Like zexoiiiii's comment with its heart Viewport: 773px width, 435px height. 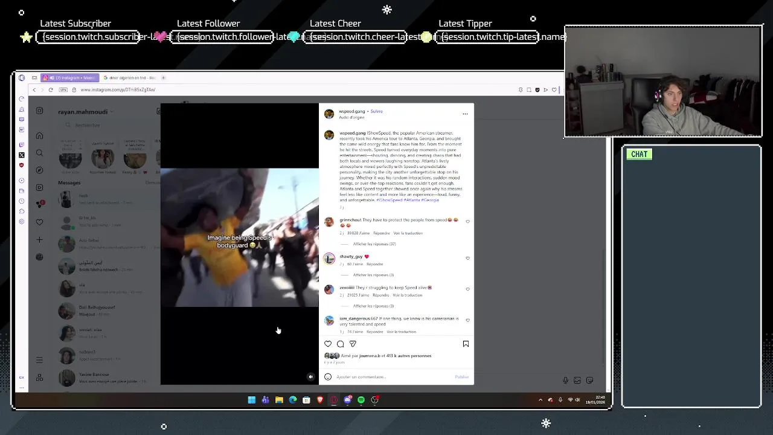467,289
